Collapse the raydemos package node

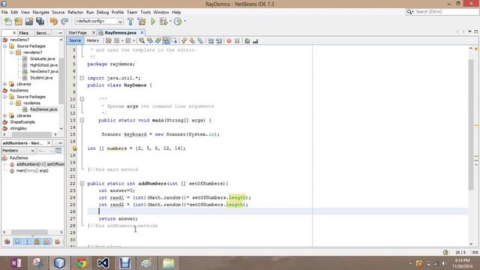click(12, 103)
